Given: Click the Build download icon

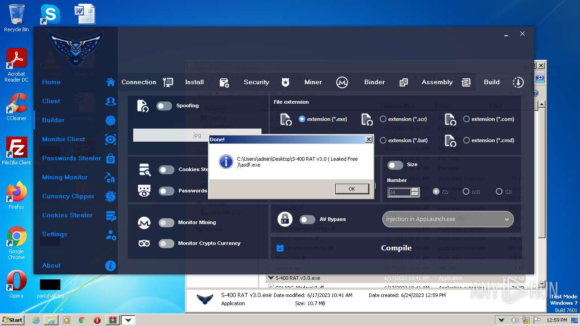Looking at the screenshot, I should [x=518, y=82].
